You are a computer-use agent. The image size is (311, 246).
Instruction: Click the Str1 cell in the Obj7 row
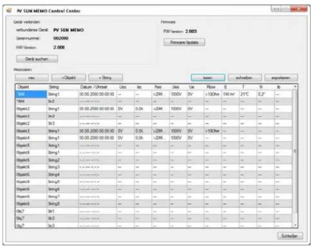63,211
